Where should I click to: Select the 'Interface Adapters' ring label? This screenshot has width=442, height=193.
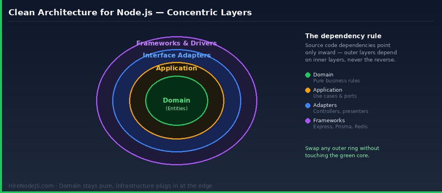coord(176,55)
